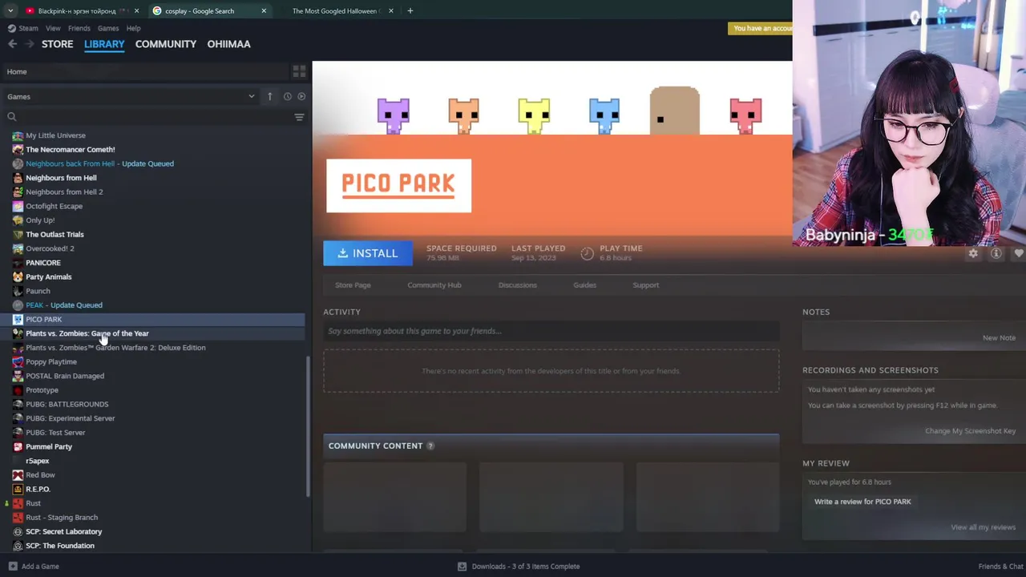Screen dimensions: 1026x577
Task: Select Rust icon in game list
Action: 18,503
